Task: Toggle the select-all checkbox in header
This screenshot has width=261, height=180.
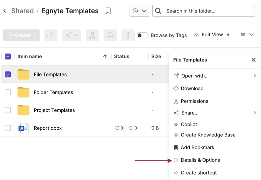Action: (x=8, y=57)
